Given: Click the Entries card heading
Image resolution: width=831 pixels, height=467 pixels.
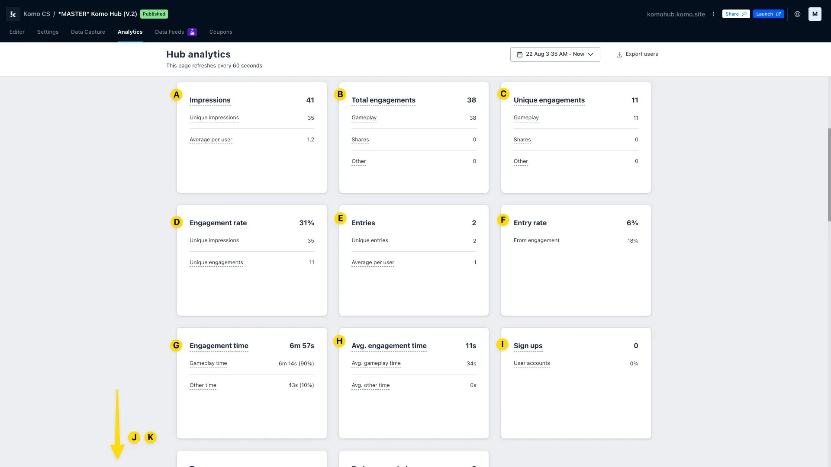Looking at the screenshot, I should pyautogui.click(x=363, y=223).
